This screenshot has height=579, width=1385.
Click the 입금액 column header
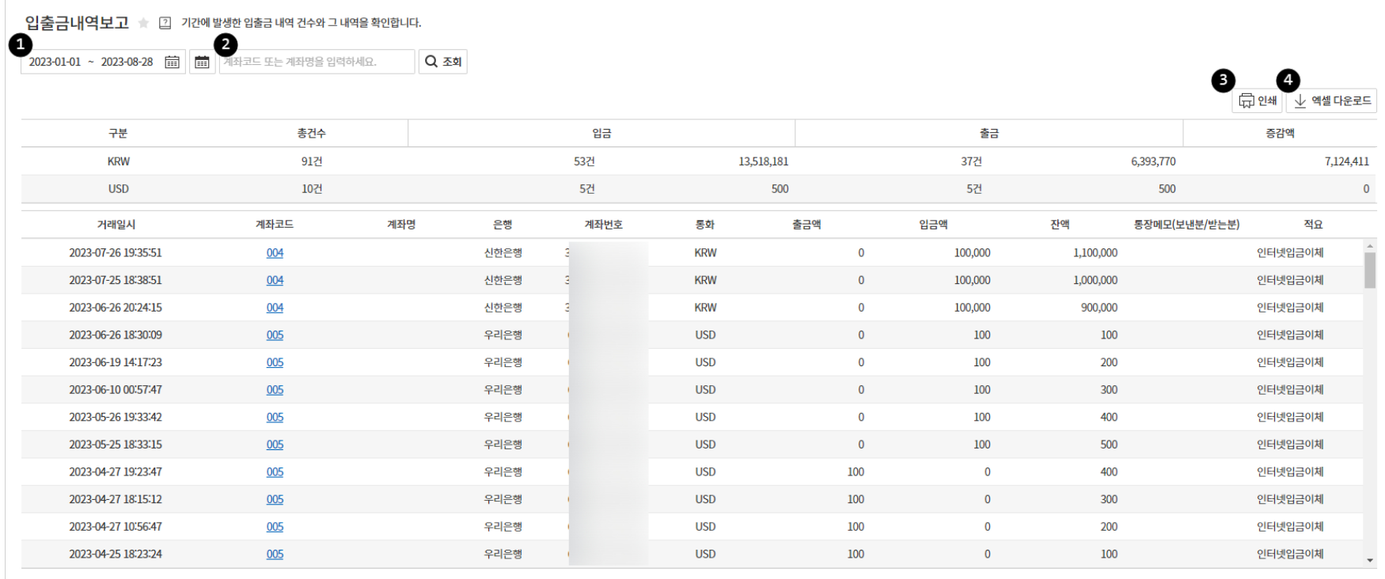pos(933,225)
